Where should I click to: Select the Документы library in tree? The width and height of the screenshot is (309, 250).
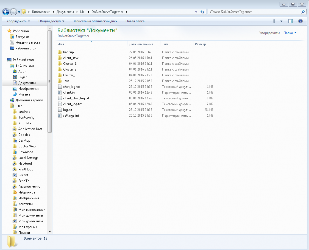click(24, 83)
